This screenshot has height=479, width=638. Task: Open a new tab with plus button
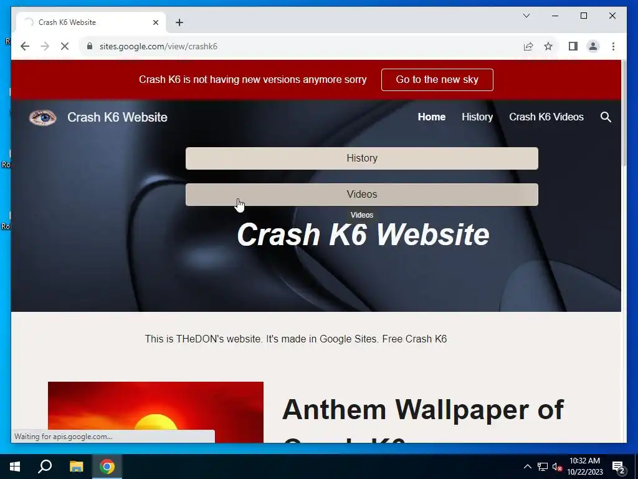point(179,22)
